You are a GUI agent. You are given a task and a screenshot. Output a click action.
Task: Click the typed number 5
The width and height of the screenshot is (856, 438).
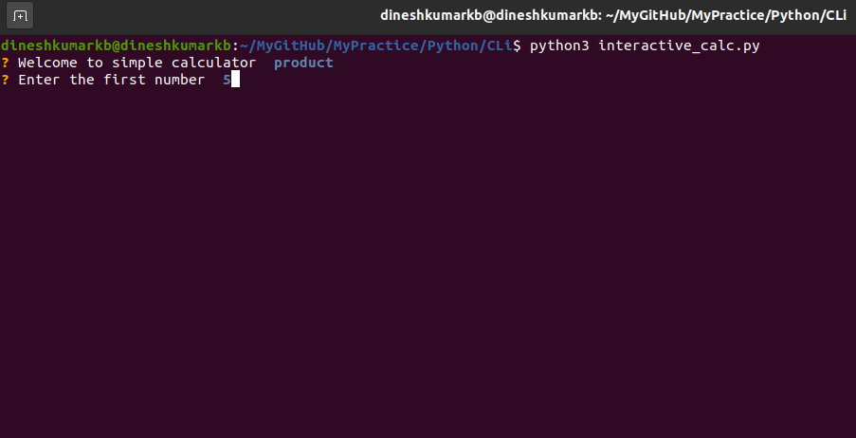227,80
